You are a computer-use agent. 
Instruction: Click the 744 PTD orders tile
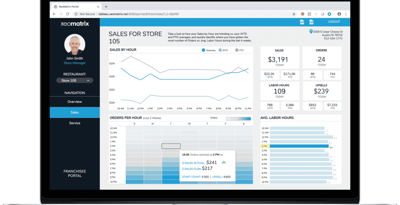click(332, 75)
